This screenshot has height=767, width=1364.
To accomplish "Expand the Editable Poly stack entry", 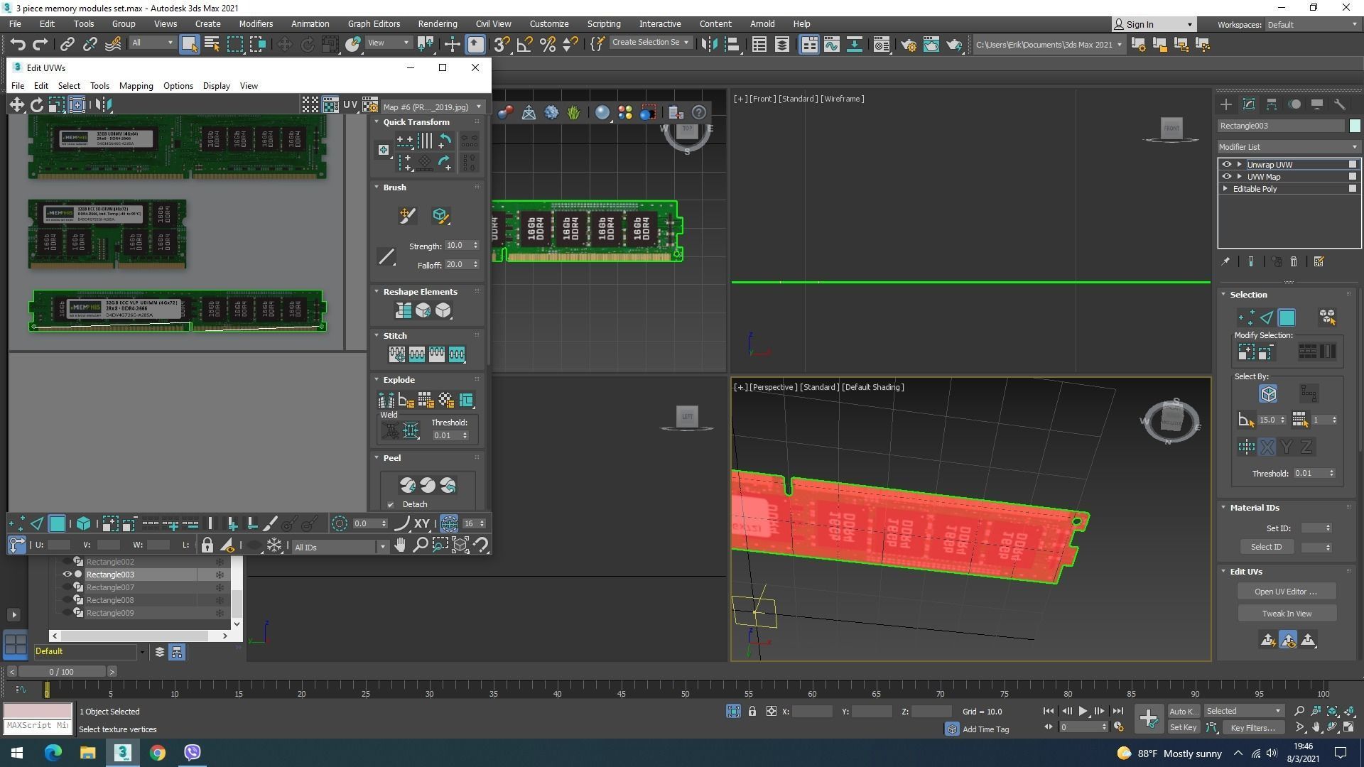I will pos(1225,189).
